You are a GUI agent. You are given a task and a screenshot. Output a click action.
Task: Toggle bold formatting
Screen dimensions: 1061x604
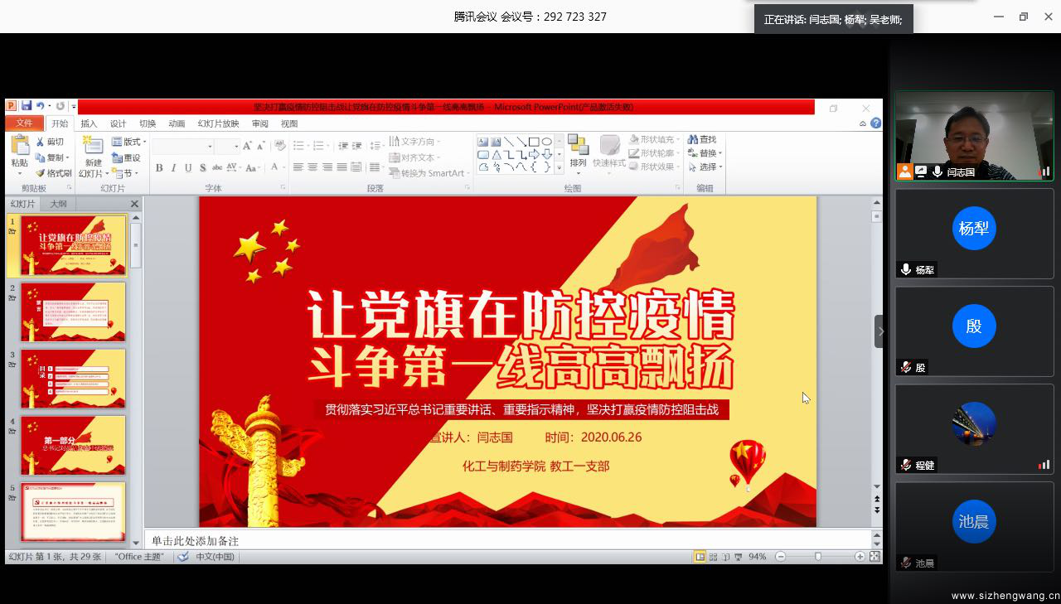158,167
